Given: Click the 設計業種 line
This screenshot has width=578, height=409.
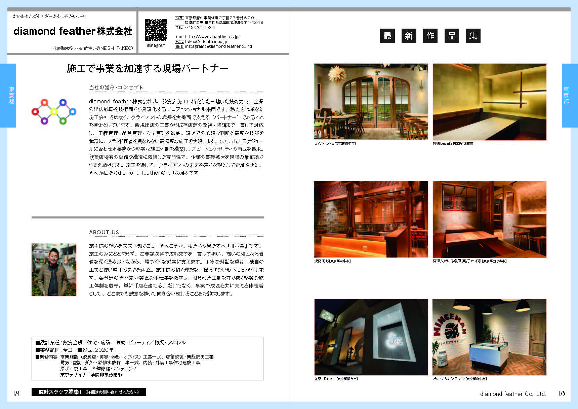Looking at the screenshot, I should 110,342.
